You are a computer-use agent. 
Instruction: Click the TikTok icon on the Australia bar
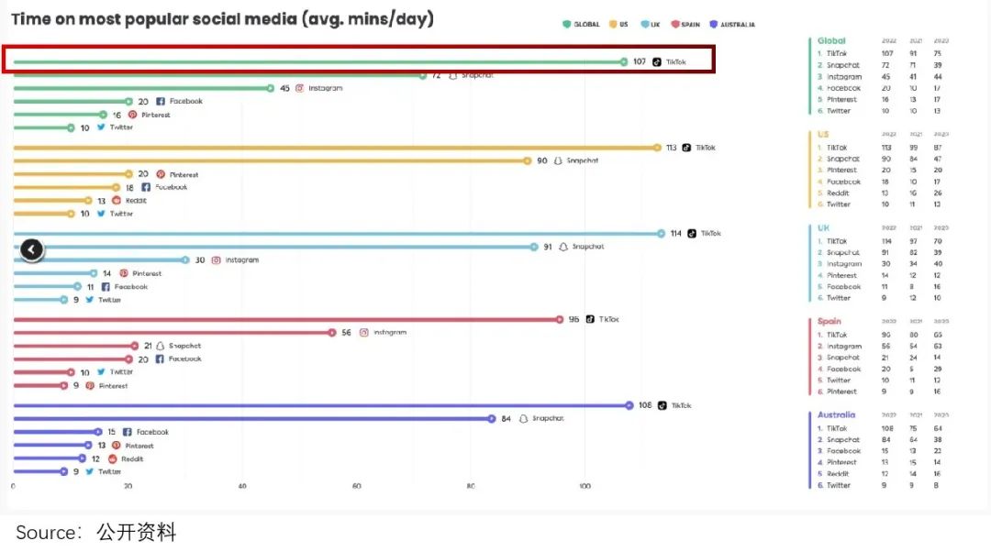pos(661,405)
